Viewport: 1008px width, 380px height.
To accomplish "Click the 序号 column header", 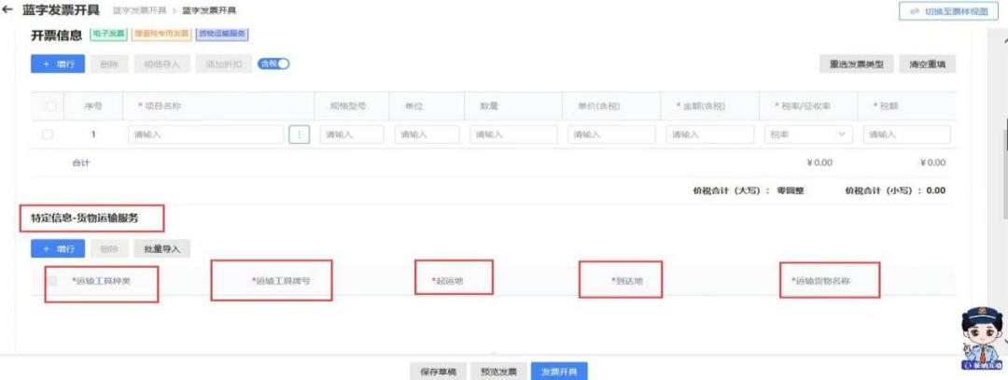I will 93,106.
